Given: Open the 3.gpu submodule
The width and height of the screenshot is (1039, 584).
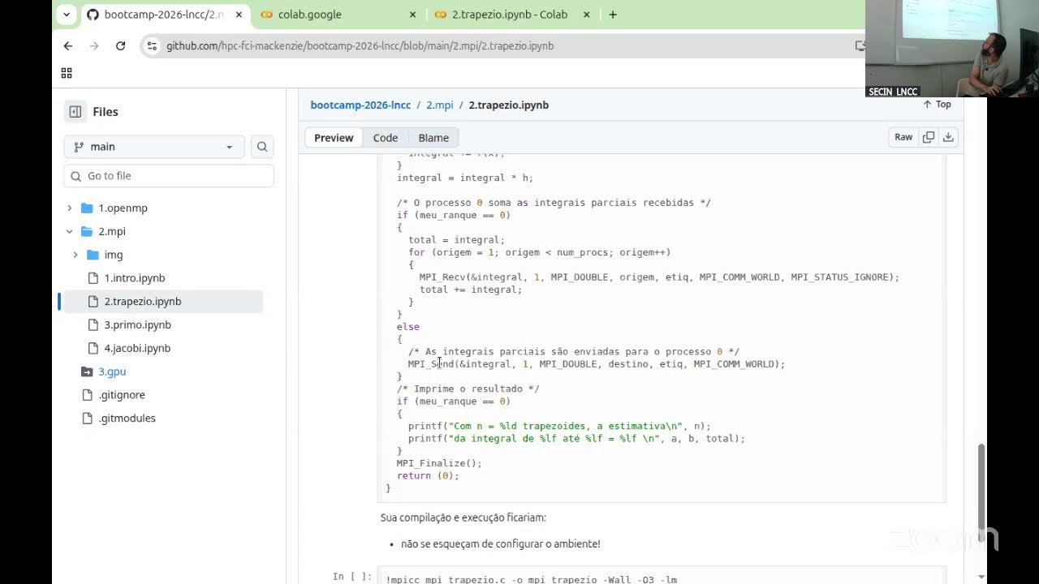Looking at the screenshot, I should (x=112, y=371).
